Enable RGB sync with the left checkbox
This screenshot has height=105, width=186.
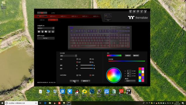pyautogui.click(x=77, y=75)
